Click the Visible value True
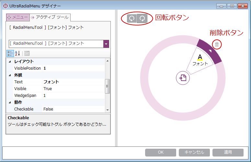The width and height of the screenshot is (251, 162). pyautogui.click(x=74, y=89)
